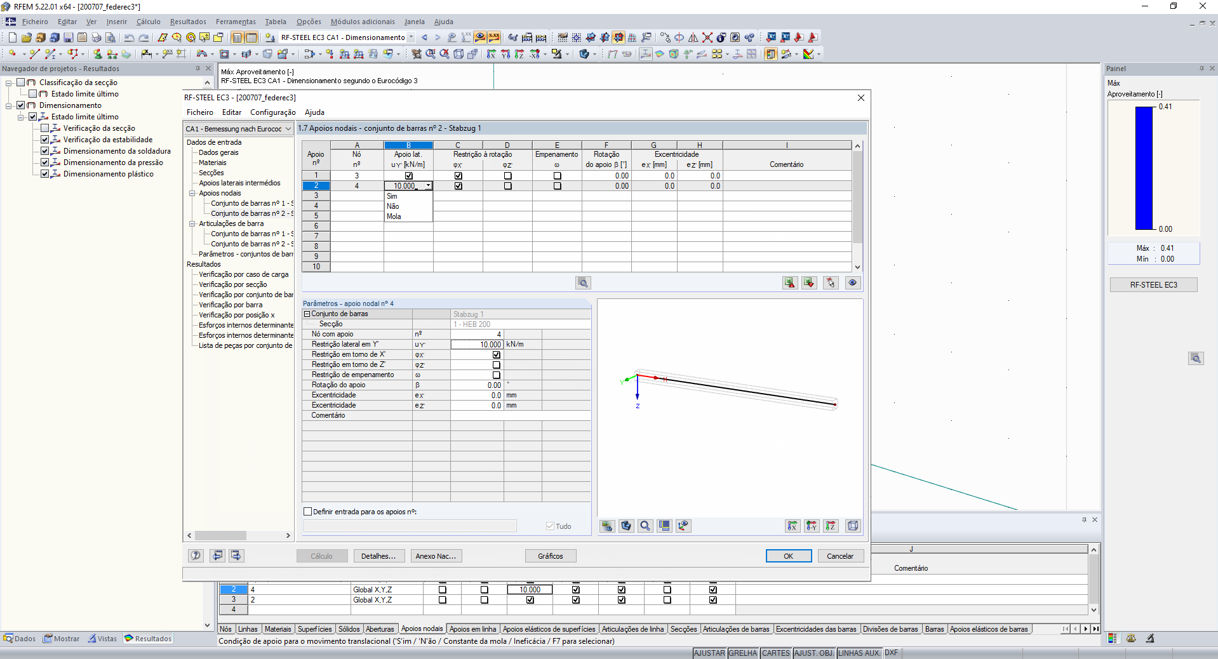
Task: Toggle view mode with the eye icon
Action: coord(853,283)
